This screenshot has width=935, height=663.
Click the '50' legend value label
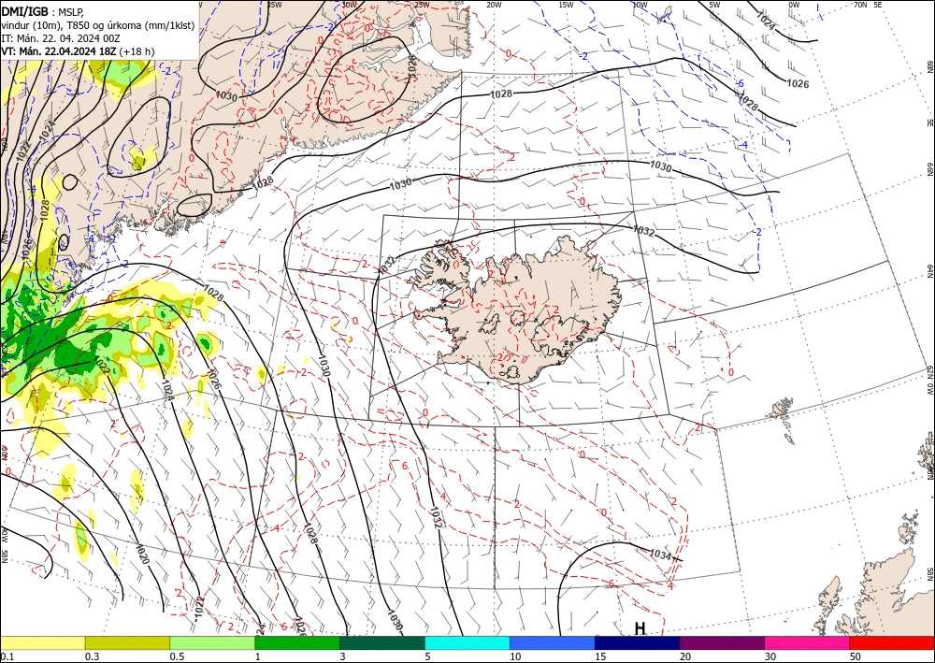(x=856, y=656)
